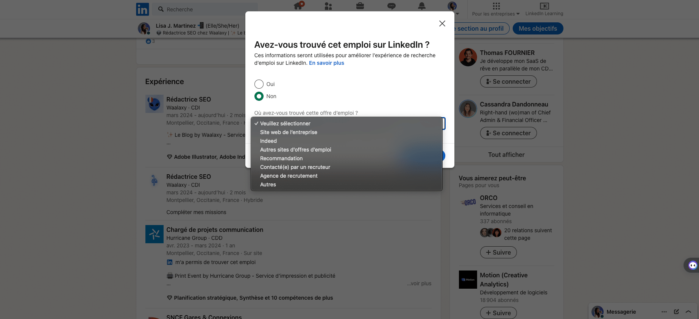Screen dimensions: 699x319
Task: Choose Agence de recrutement option
Action: (x=346, y=176)
